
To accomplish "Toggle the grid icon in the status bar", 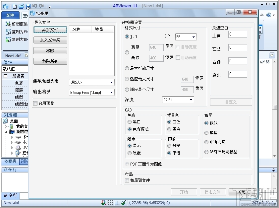I will coord(110,203).
